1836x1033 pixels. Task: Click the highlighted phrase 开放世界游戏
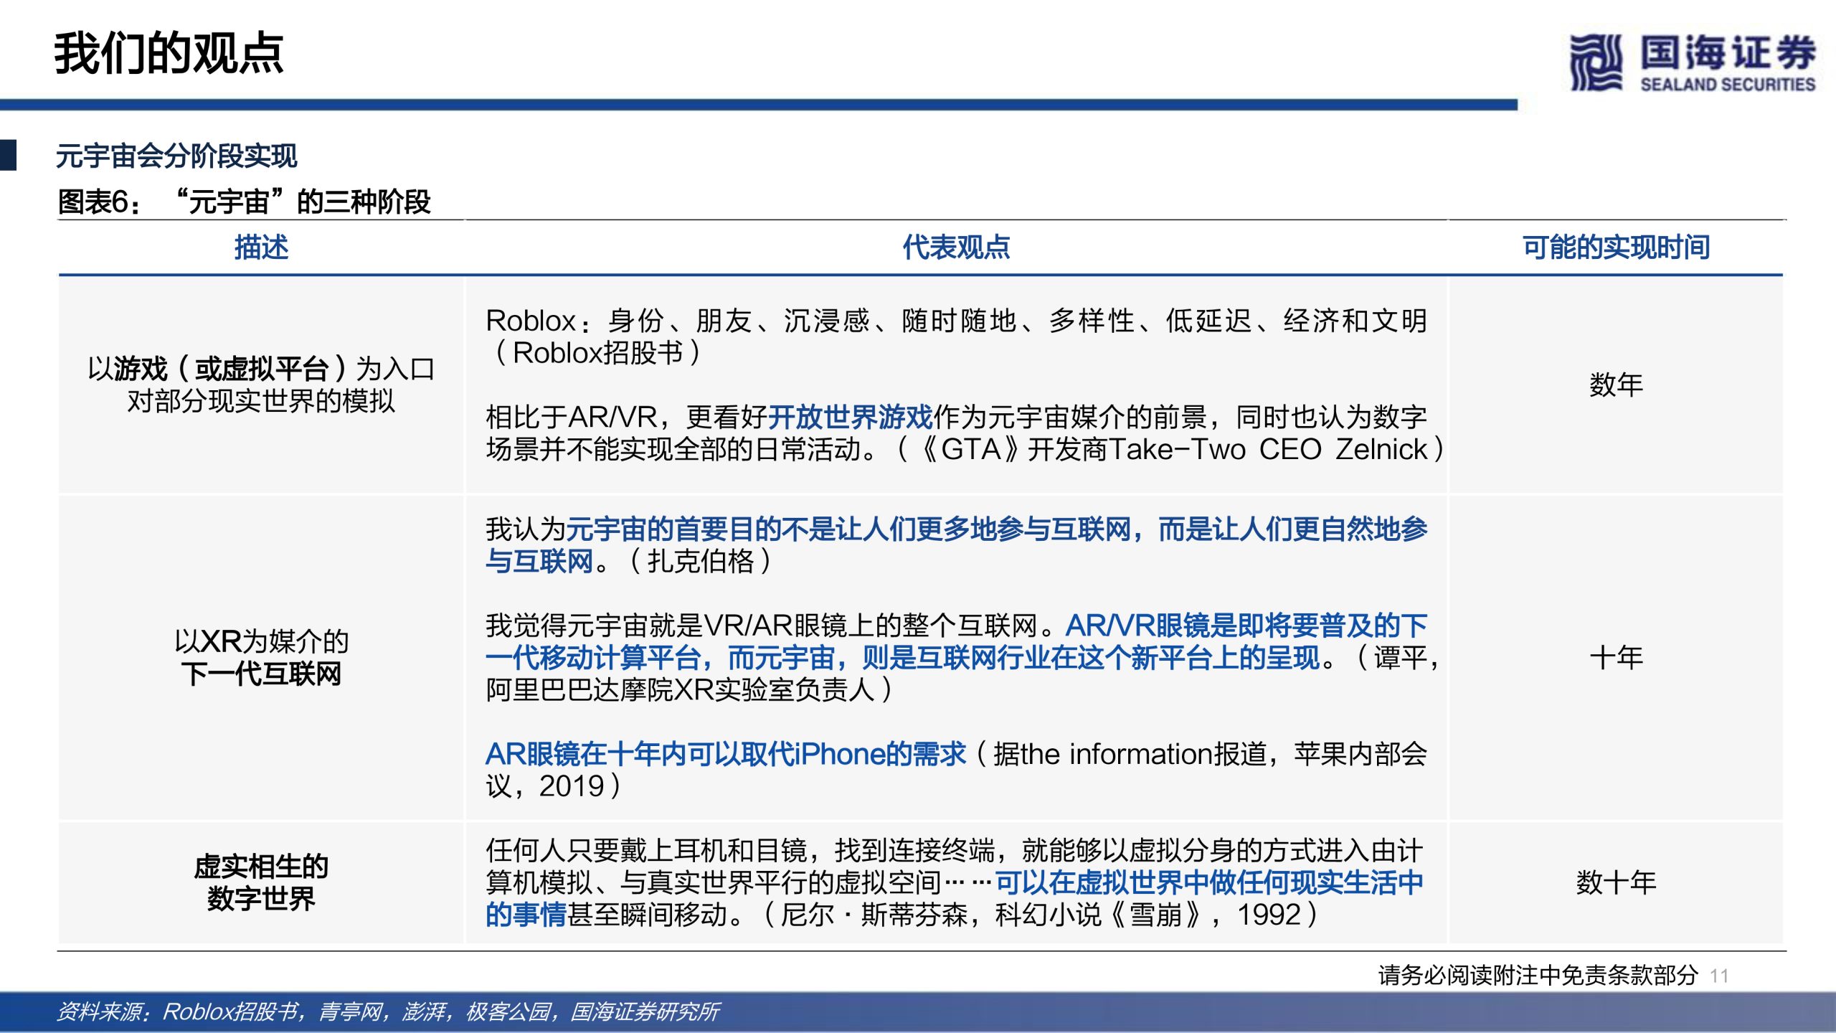(x=850, y=417)
